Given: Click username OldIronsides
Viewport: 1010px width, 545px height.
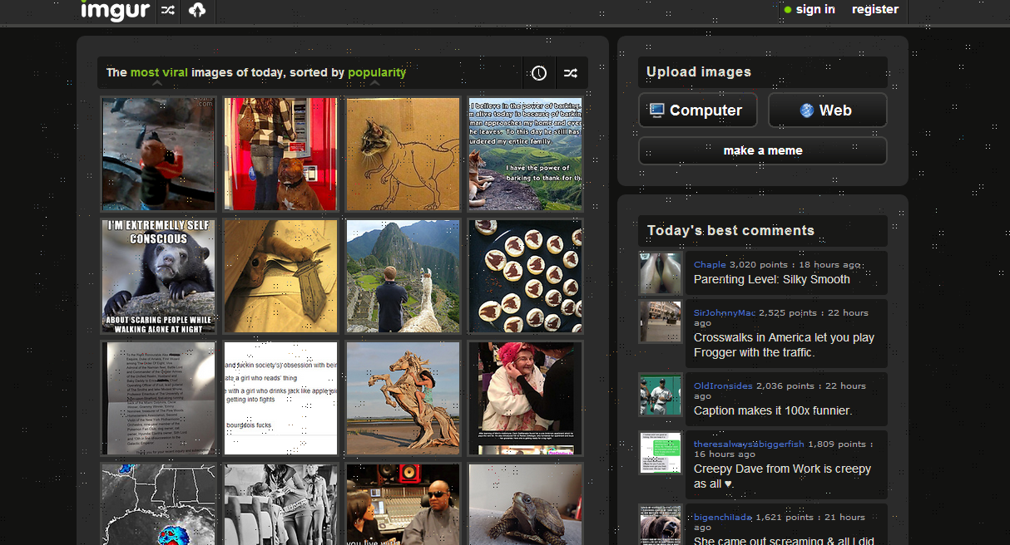Looking at the screenshot, I should pos(723,385).
